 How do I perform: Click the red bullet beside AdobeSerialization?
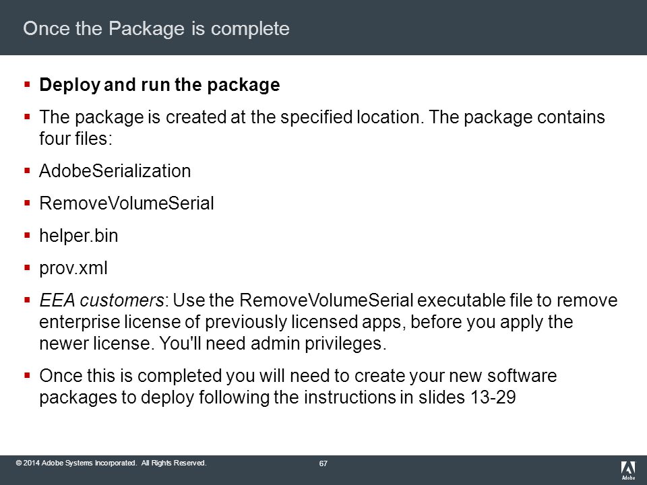coord(27,170)
